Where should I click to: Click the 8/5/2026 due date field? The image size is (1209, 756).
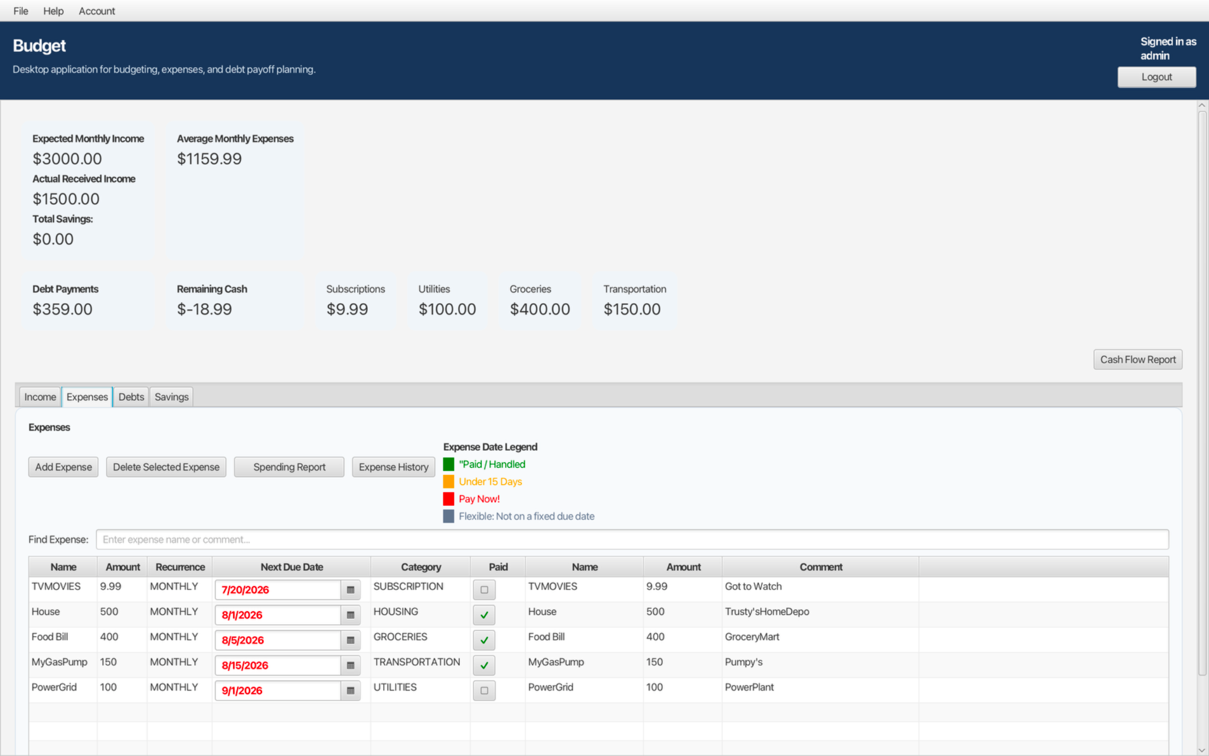click(x=278, y=640)
